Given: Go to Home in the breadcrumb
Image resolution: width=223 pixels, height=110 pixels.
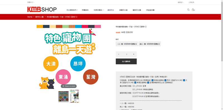Looking at the screenshot, I should coord(30,17).
